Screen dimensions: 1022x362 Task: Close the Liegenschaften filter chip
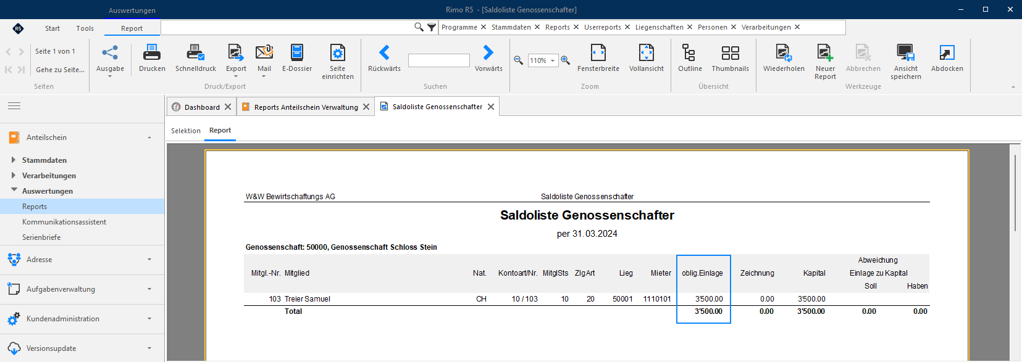[690, 27]
